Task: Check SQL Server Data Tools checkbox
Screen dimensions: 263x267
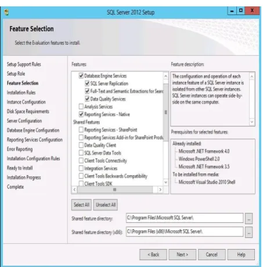Action: point(81,153)
